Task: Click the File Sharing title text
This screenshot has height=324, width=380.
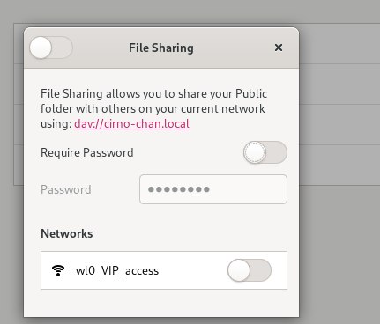Action: tap(161, 48)
